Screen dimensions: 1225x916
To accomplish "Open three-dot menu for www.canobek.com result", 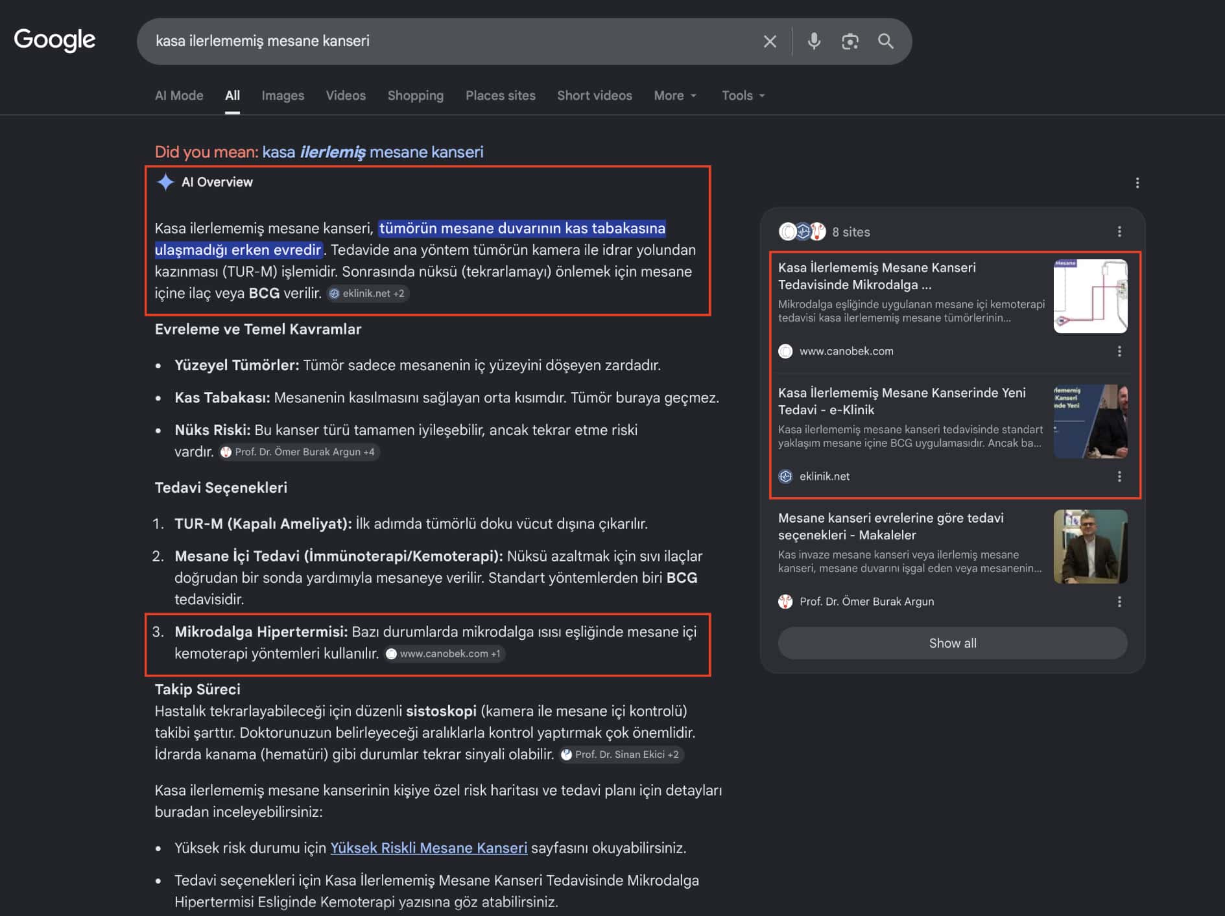I will 1119,351.
